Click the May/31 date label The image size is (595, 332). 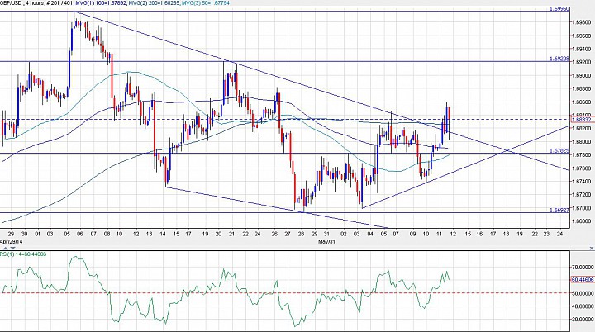click(x=326, y=241)
